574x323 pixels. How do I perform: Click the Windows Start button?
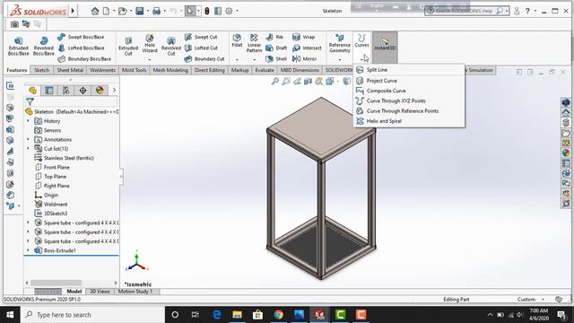click(10, 315)
